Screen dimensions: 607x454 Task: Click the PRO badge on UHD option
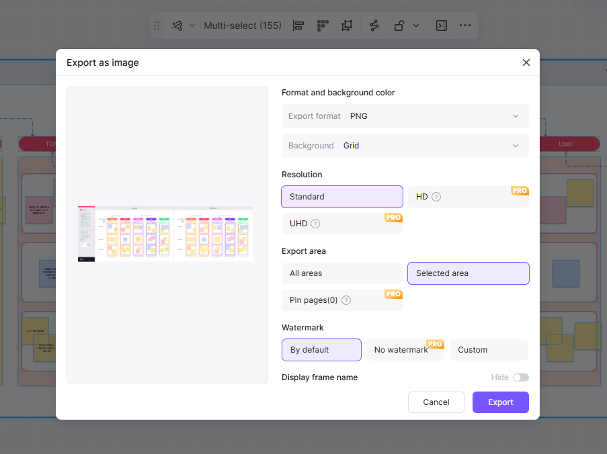(x=393, y=218)
